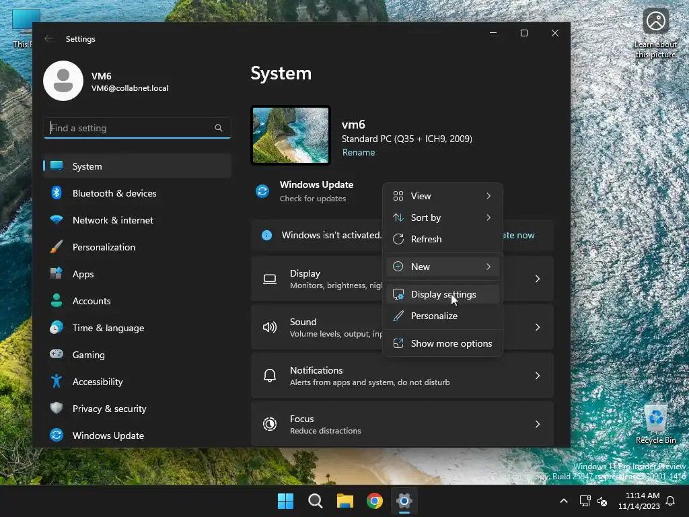Click the VM6 profile avatar

point(63,81)
